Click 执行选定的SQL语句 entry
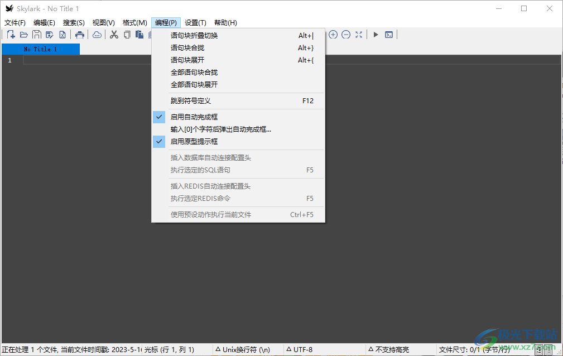The height and width of the screenshot is (356, 563). point(238,170)
